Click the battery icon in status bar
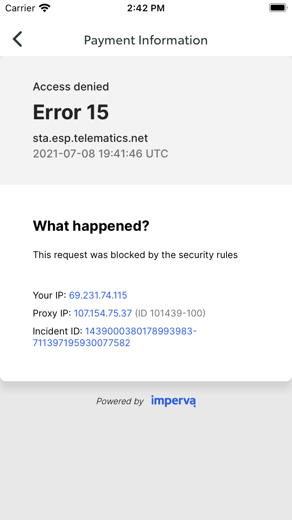 278,8
